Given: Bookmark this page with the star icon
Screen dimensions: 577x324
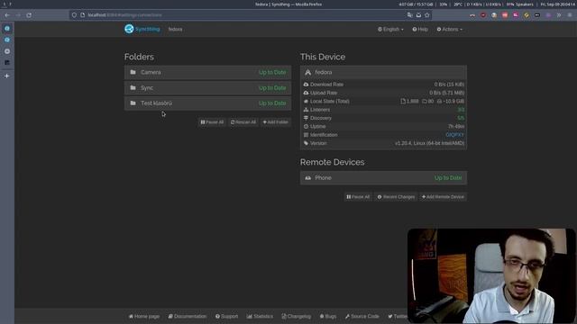Looking at the screenshot, I should pos(427,15).
